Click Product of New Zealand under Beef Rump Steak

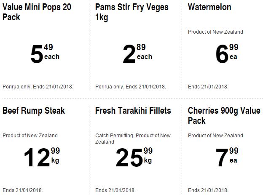click(x=30, y=135)
